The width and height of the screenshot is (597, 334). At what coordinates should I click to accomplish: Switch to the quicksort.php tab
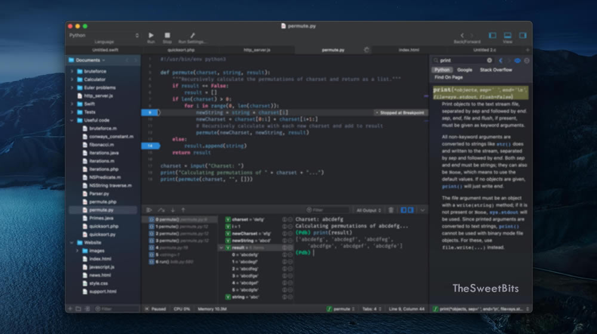(x=181, y=50)
